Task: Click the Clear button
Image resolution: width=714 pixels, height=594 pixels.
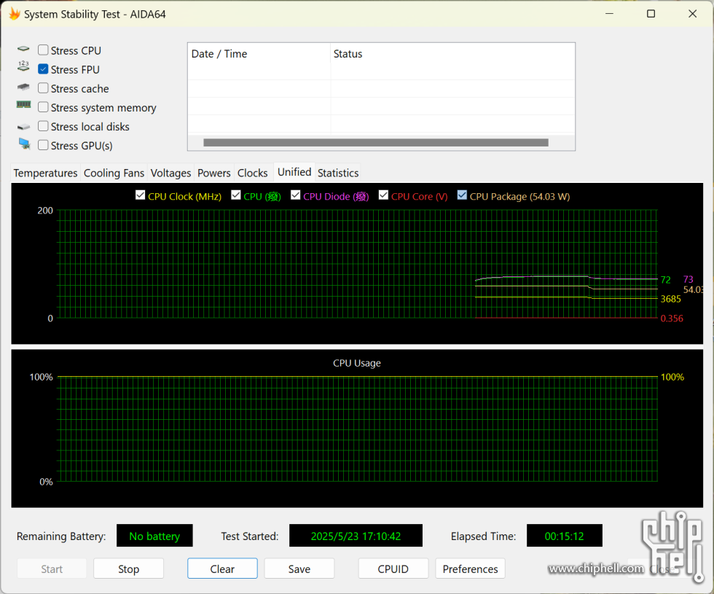Action: pyautogui.click(x=222, y=569)
